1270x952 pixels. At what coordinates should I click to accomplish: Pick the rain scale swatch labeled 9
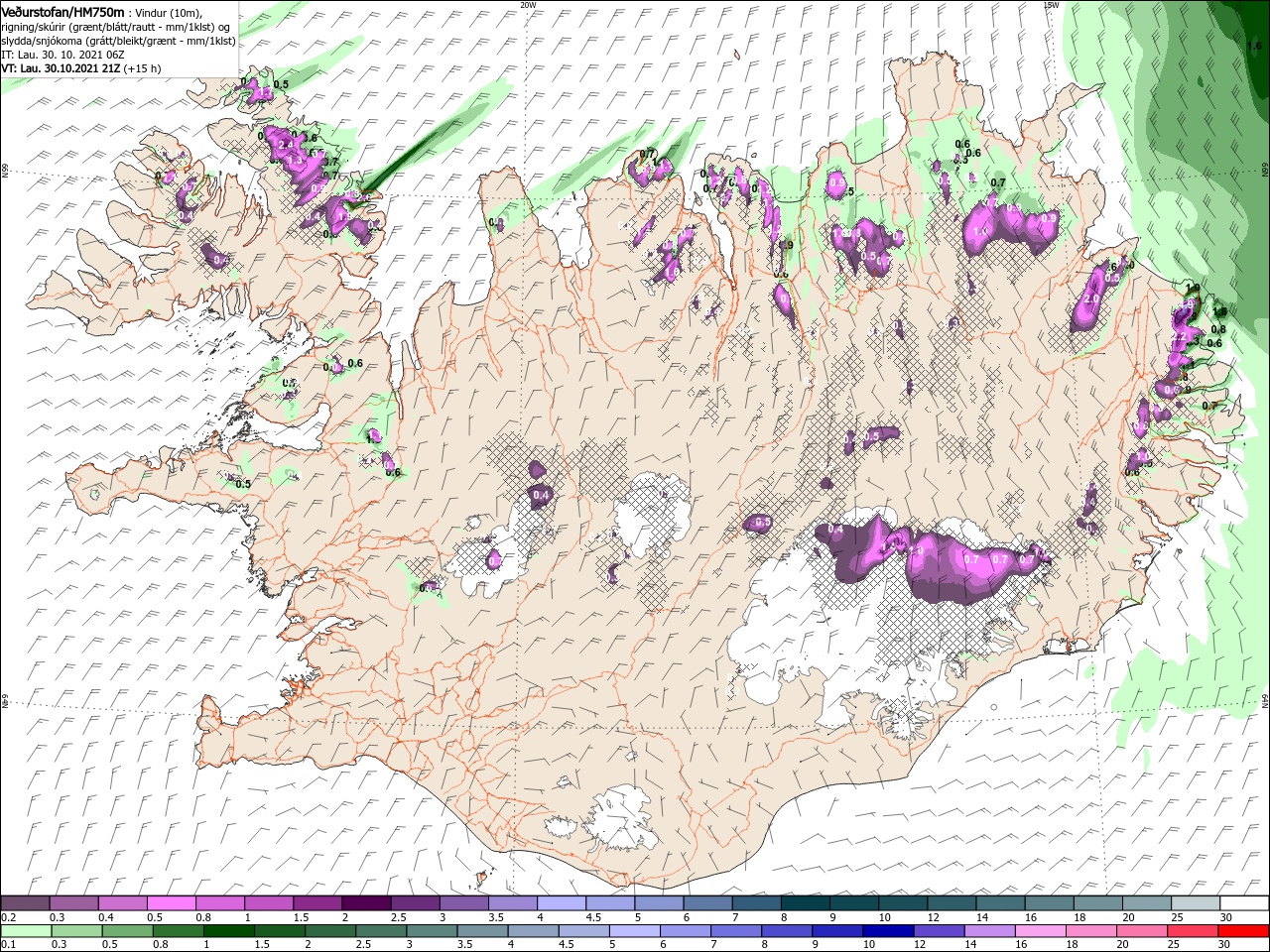coord(837,931)
